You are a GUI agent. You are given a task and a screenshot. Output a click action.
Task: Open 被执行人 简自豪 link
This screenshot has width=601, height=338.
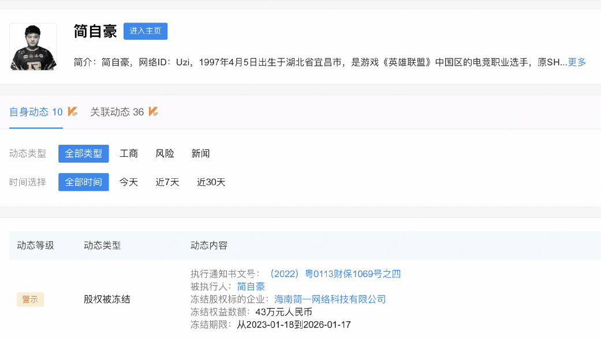[x=251, y=286]
